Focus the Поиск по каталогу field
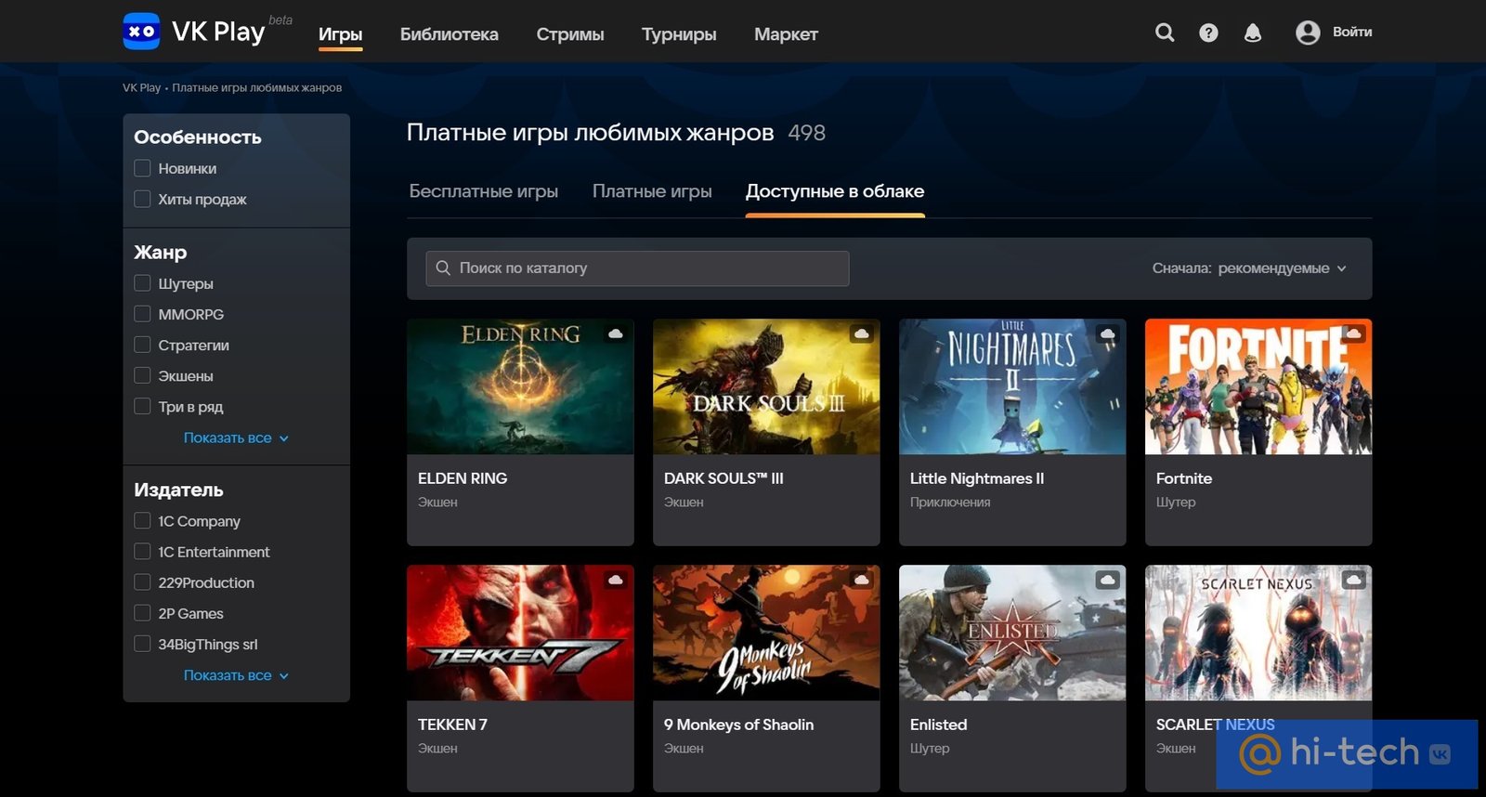The width and height of the screenshot is (1486, 797). tap(637, 268)
